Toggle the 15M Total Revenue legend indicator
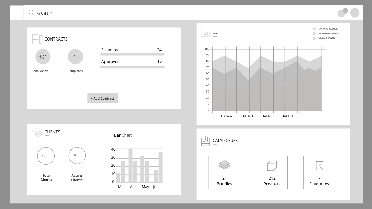Screen dimensions: 372x209 314,29
